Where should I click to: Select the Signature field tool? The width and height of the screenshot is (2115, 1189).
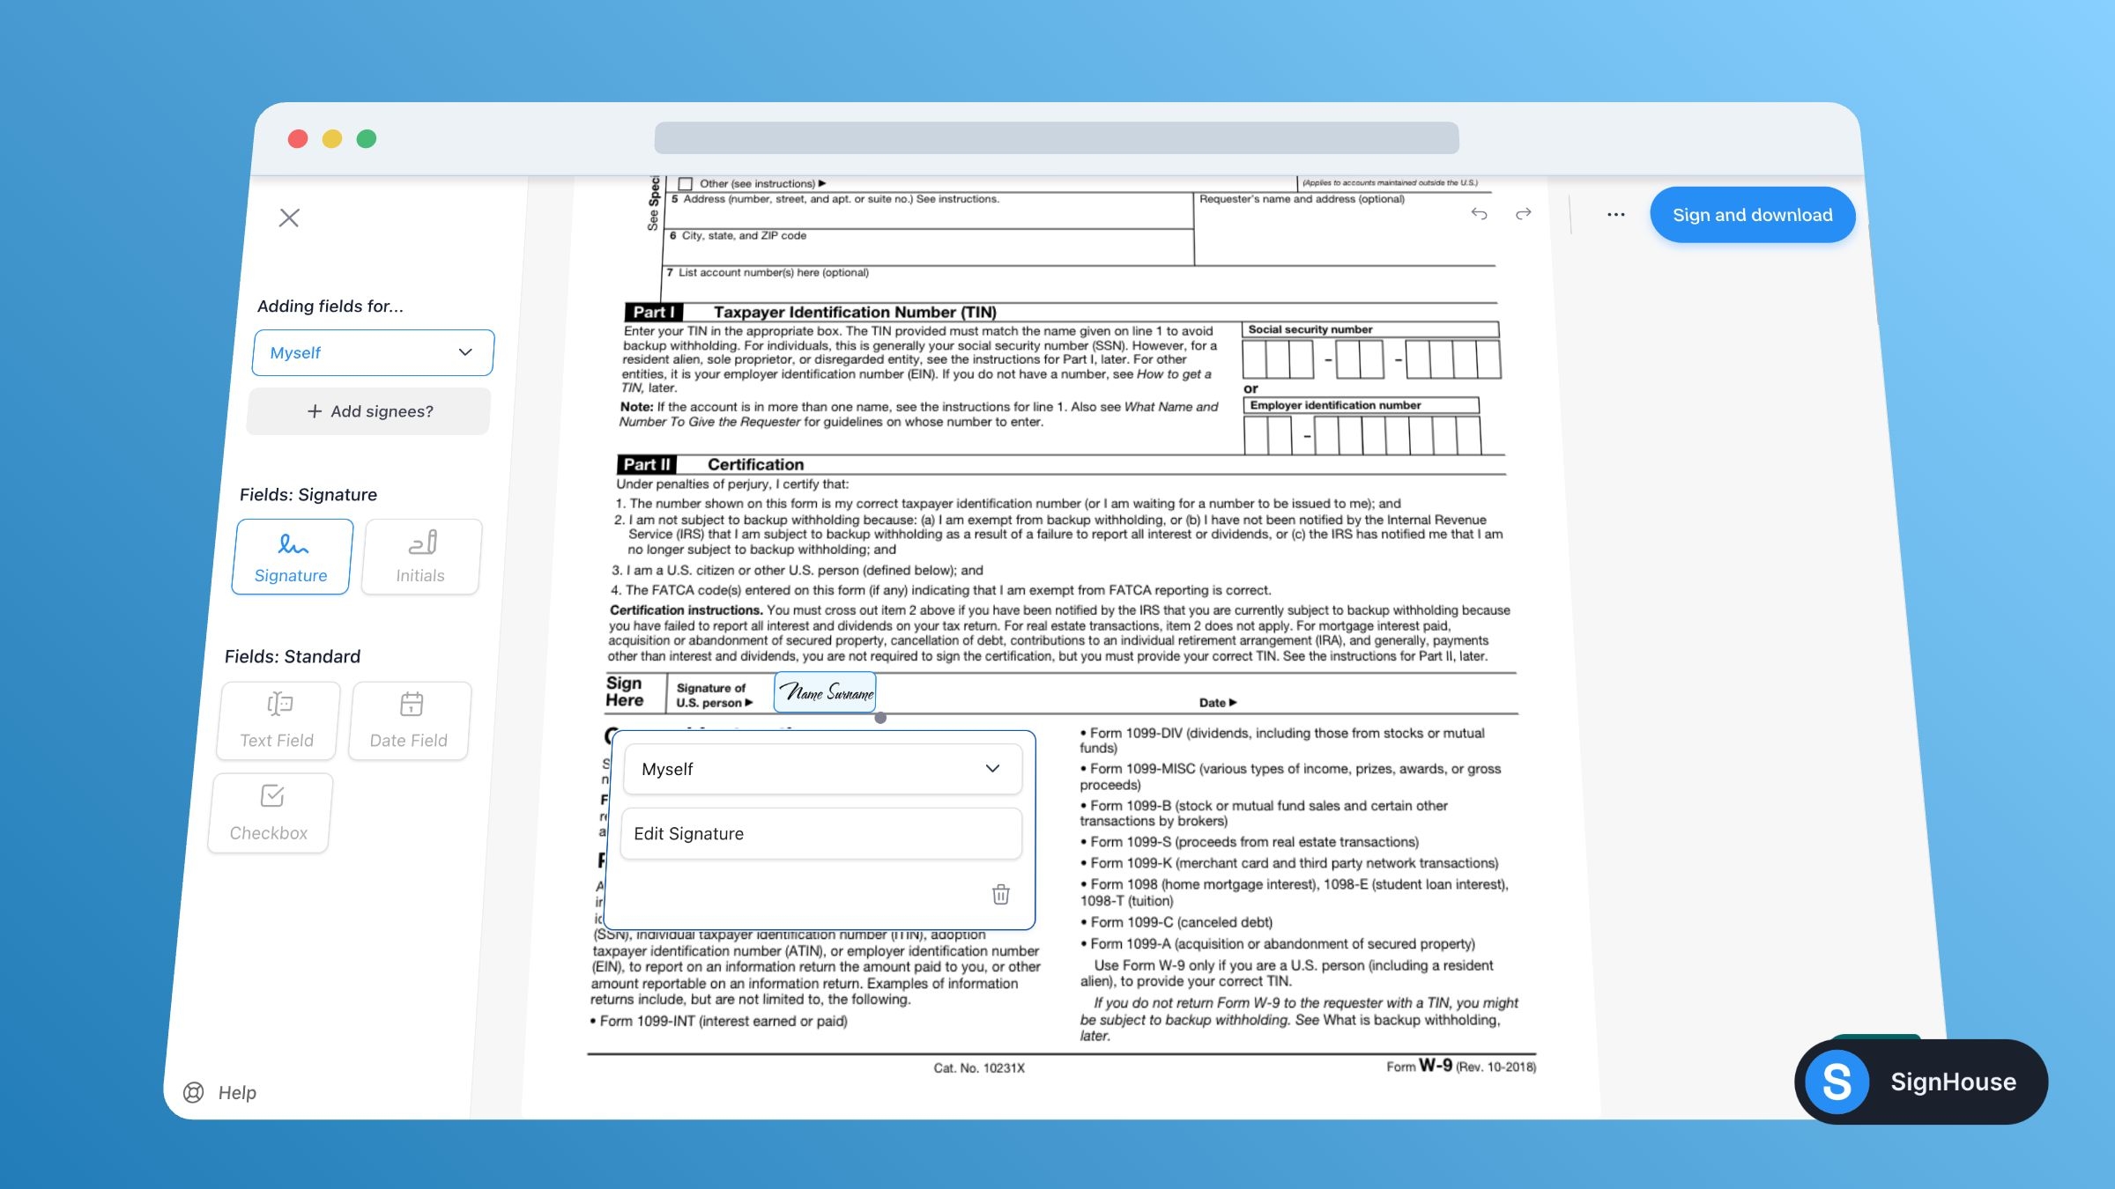291,556
